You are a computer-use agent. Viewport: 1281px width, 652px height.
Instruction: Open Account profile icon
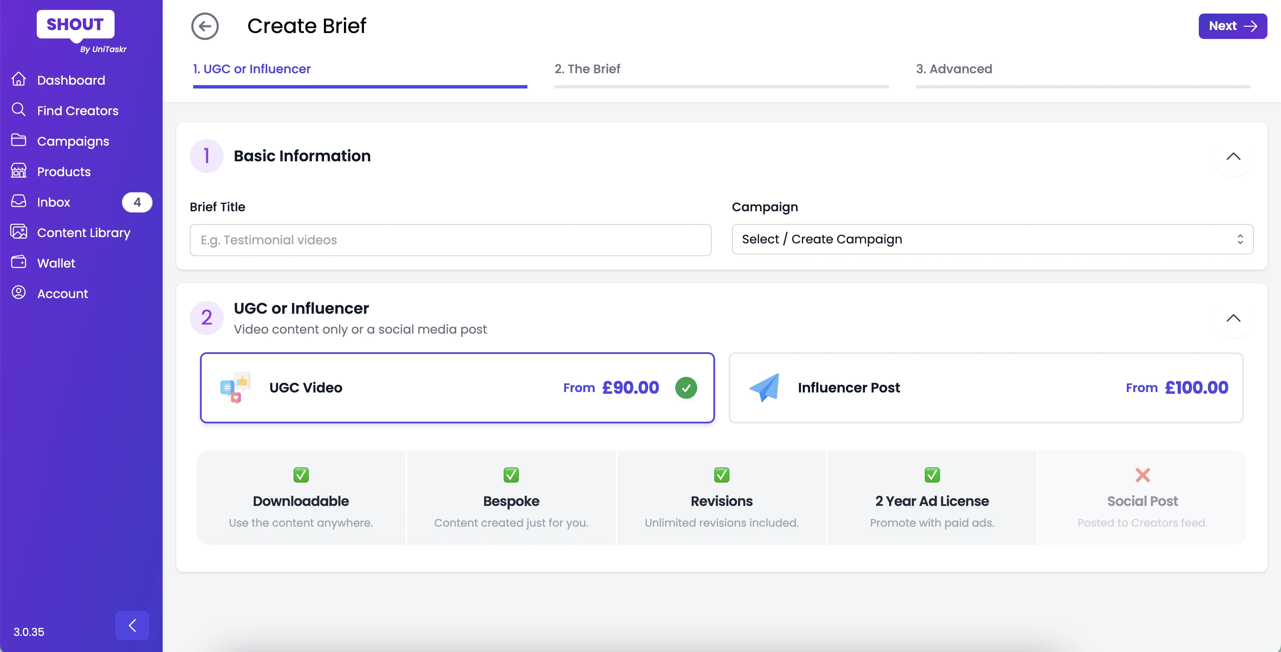click(x=18, y=293)
